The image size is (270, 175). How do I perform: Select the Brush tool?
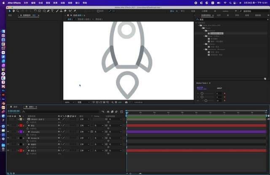point(57,11)
